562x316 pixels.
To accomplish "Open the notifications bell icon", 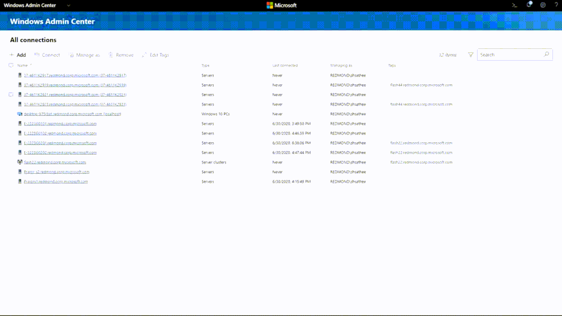I will [529, 4].
